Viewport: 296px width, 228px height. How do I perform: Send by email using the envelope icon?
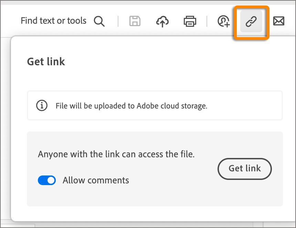(x=278, y=21)
